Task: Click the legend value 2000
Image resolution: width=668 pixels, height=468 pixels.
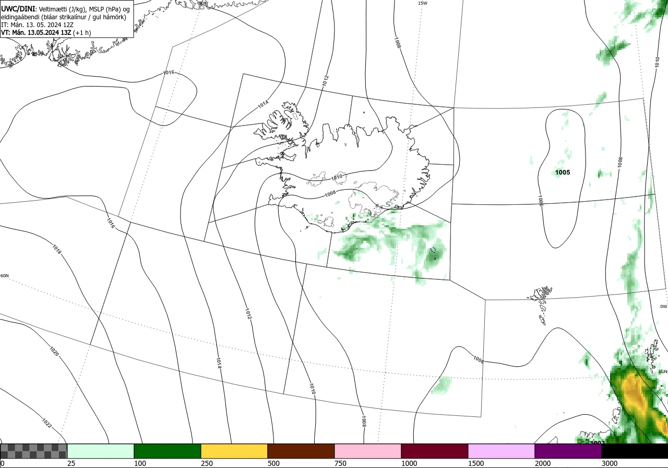Action: coord(543,463)
